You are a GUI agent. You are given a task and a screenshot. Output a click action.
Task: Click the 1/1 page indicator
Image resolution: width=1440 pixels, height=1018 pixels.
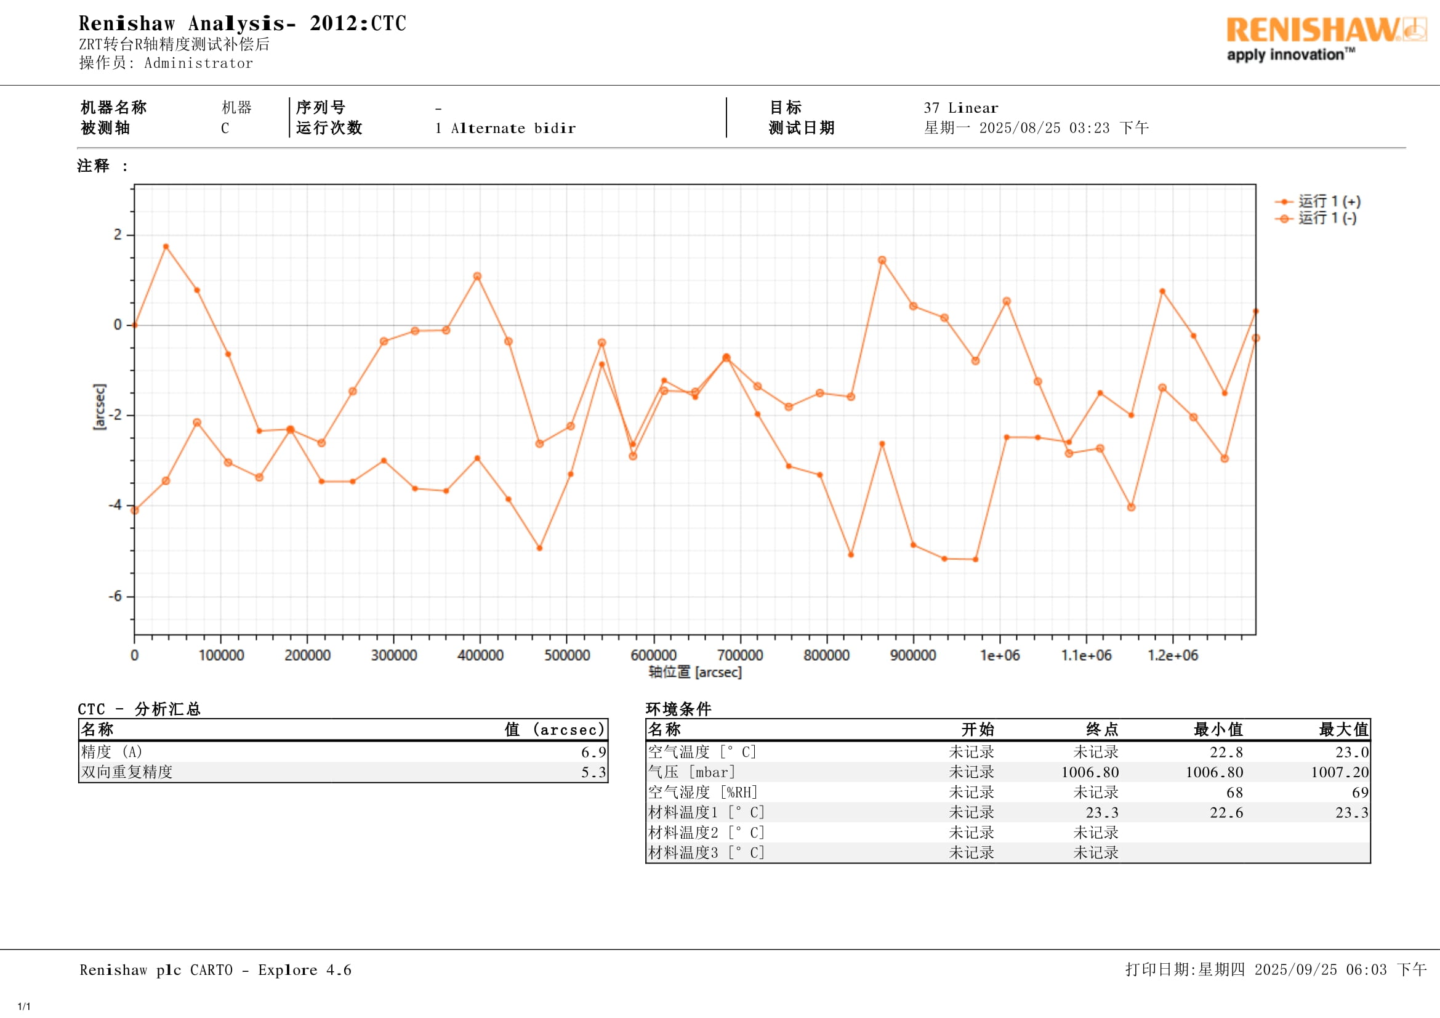(x=24, y=1007)
